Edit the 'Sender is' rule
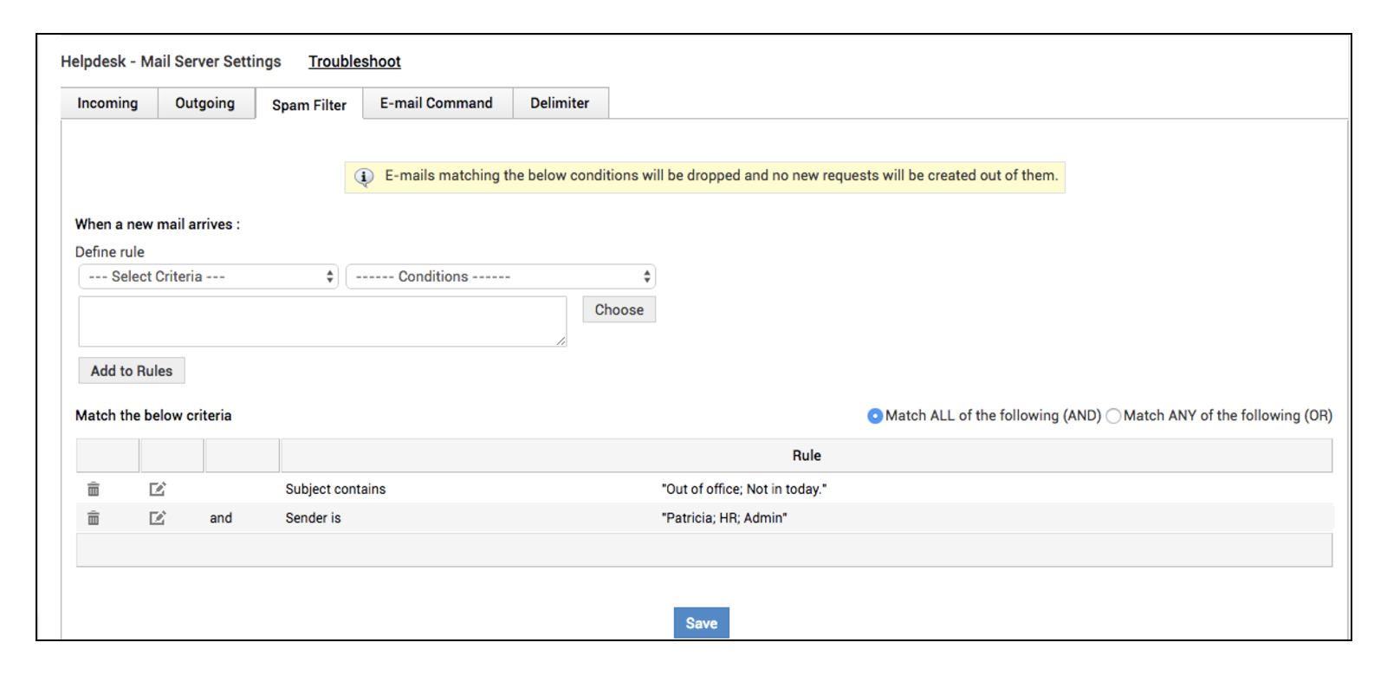This screenshot has width=1387, height=675. (157, 518)
